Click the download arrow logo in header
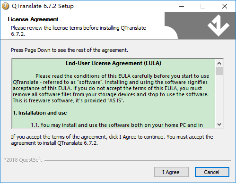The height and width of the screenshot is (183, 236). [x=219, y=25]
